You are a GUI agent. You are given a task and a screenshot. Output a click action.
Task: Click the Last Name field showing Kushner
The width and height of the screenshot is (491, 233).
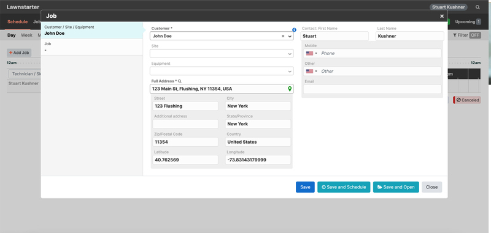tap(409, 36)
